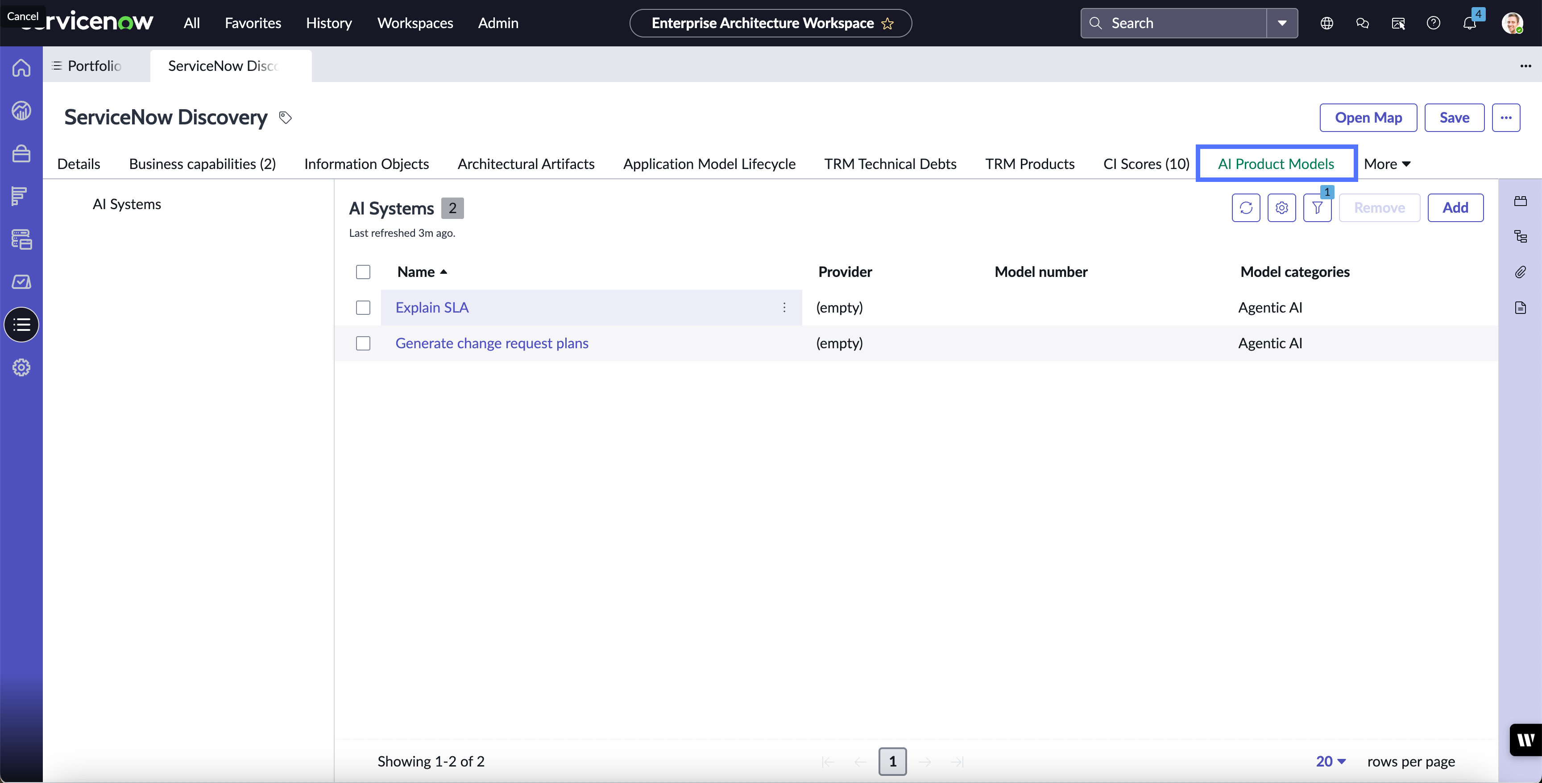The width and height of the screenshot is (1542, 783).
Task: Toggle the select-all checkbox in header
Action: [x=363, y=272]
